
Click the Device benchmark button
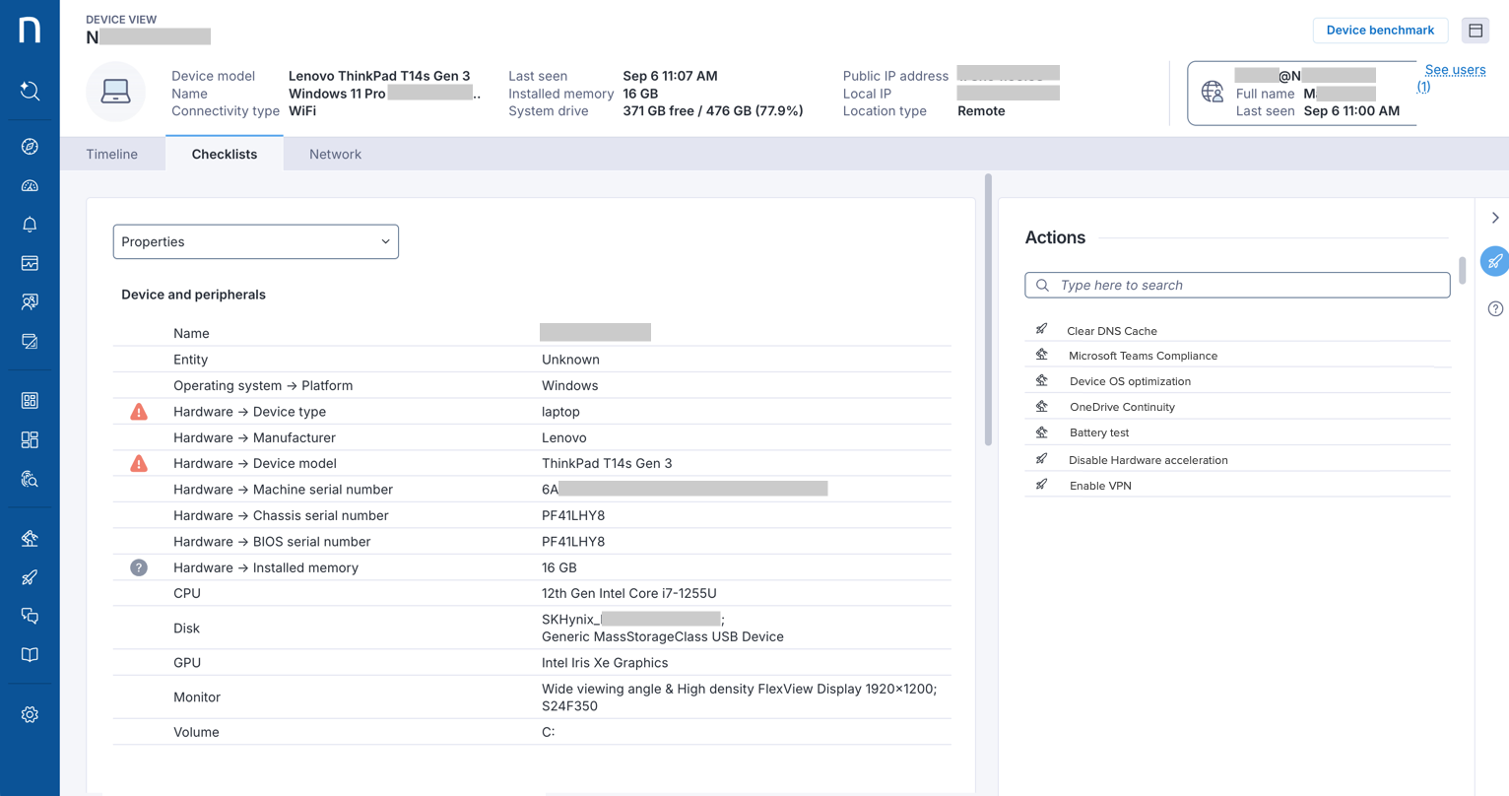pos(1380,31)
